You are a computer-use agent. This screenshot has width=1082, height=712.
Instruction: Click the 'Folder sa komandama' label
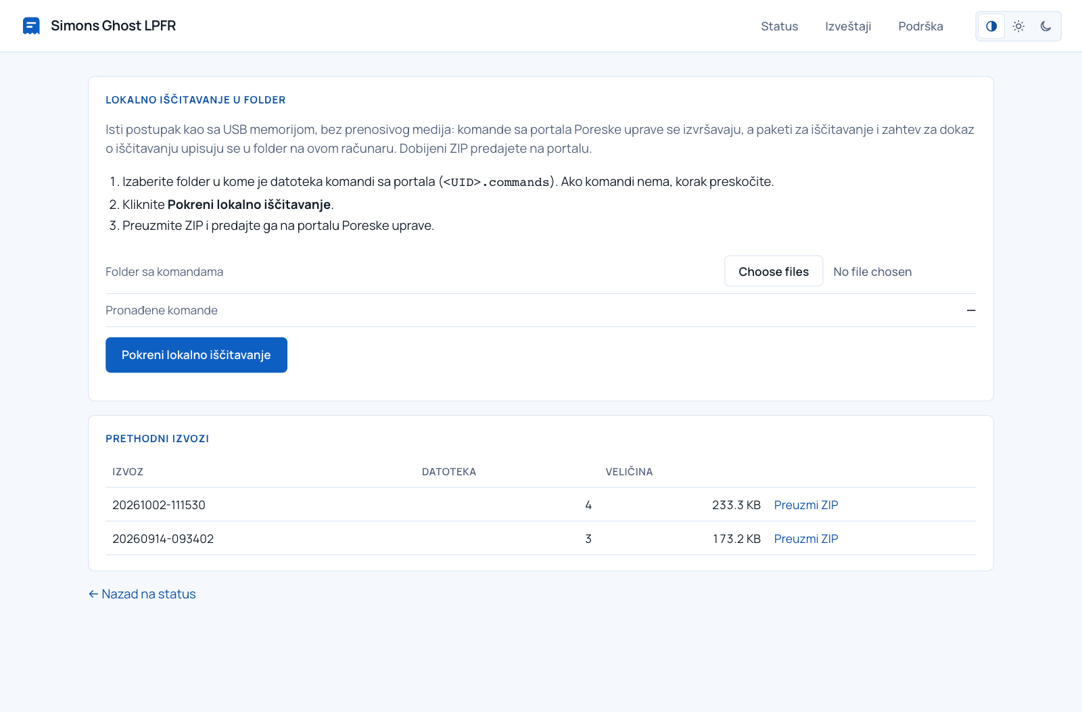pos(164,272)
